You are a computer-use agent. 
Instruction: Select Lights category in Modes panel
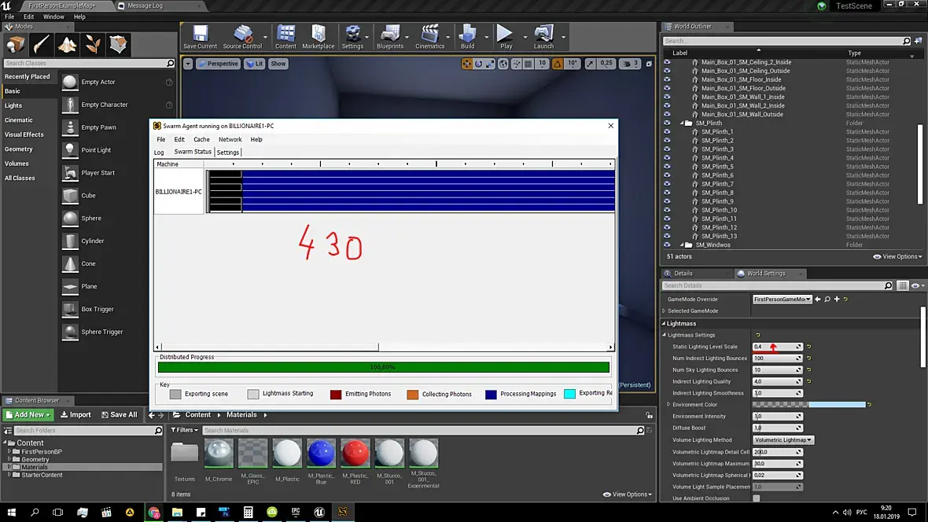coord(13,105)
